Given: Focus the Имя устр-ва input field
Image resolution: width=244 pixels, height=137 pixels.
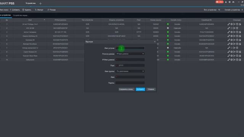Looking at the screenshot, I should click(x=130, y=48).
